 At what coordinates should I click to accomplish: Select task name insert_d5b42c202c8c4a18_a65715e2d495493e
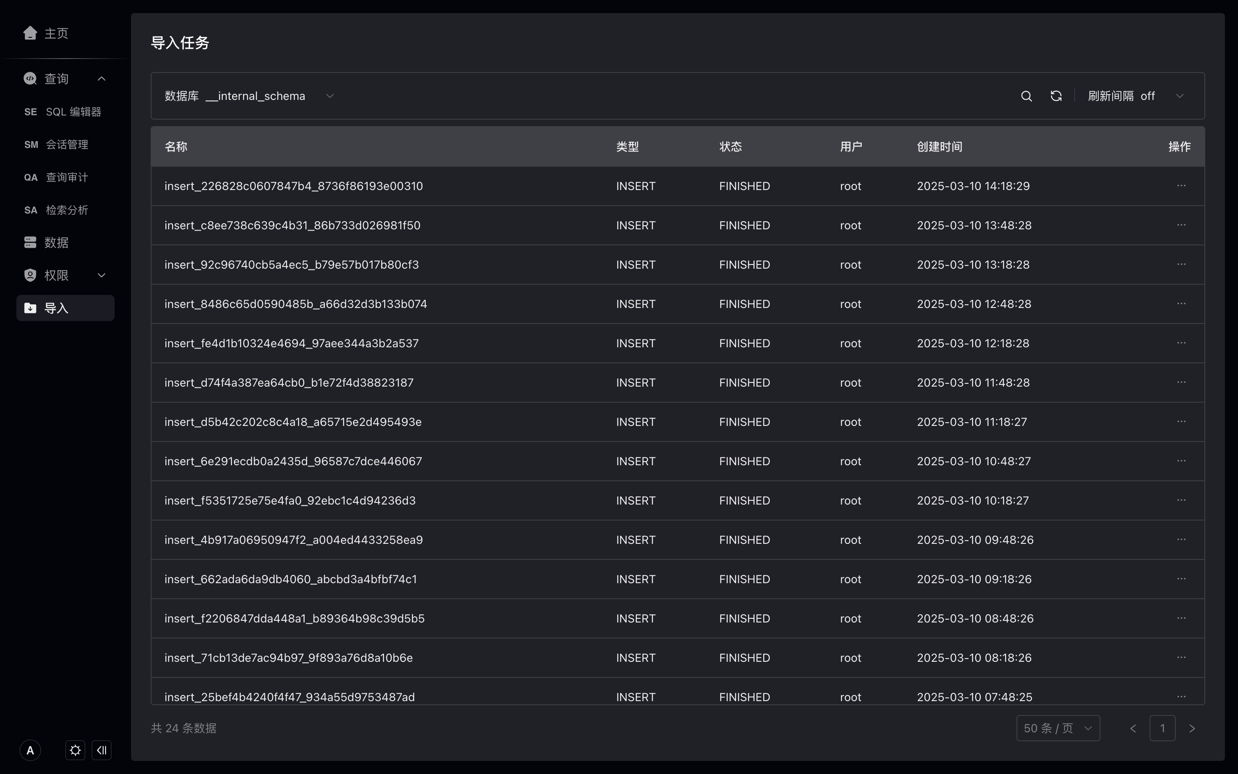tap(293, 422)
